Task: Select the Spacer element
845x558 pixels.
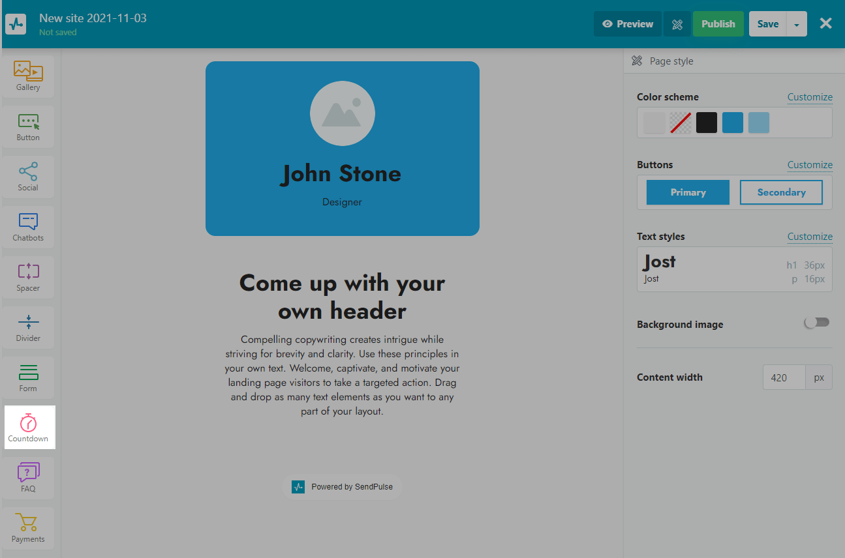Action: [28, 277]
